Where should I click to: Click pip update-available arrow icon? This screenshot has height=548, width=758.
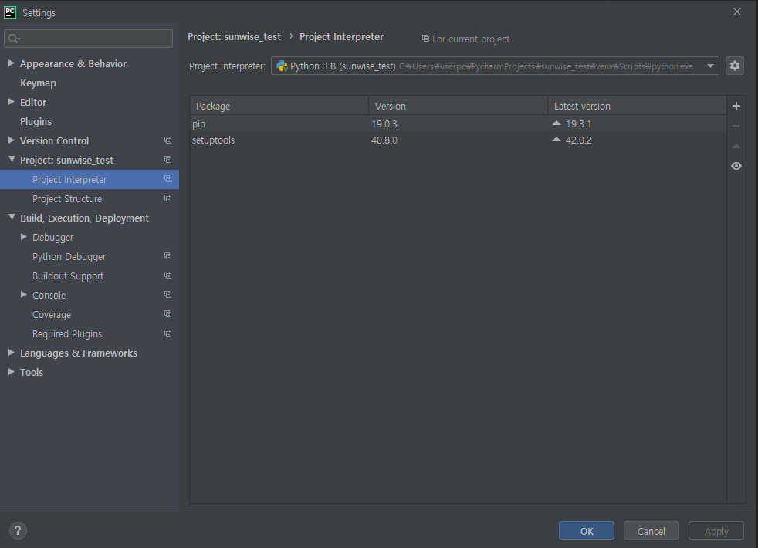pos(557,123)
